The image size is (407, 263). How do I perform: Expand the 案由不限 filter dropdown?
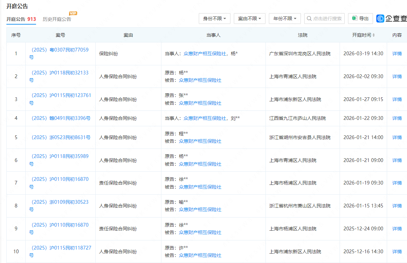click(250, 19)
